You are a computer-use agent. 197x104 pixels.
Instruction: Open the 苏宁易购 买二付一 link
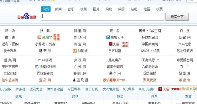click(x=115, y=80)
